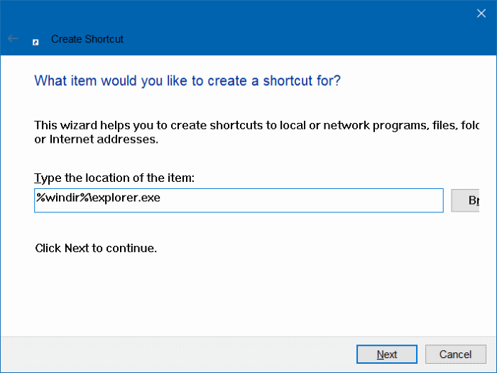Click the back arrow in the wizard header

pos(13,38)
